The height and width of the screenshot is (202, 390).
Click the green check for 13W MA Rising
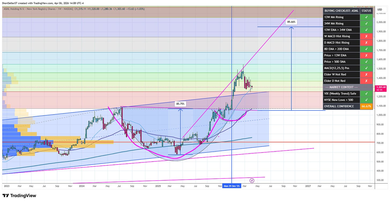[x=366, y=17]
